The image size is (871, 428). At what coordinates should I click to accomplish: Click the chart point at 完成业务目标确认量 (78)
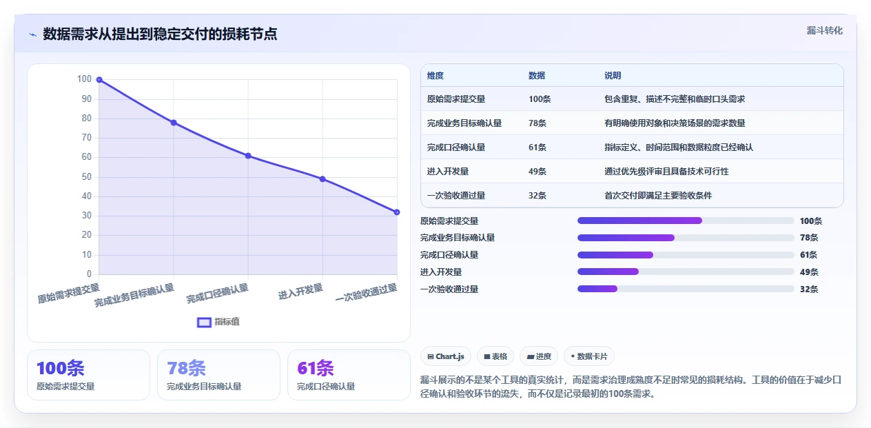coord(174,123)
